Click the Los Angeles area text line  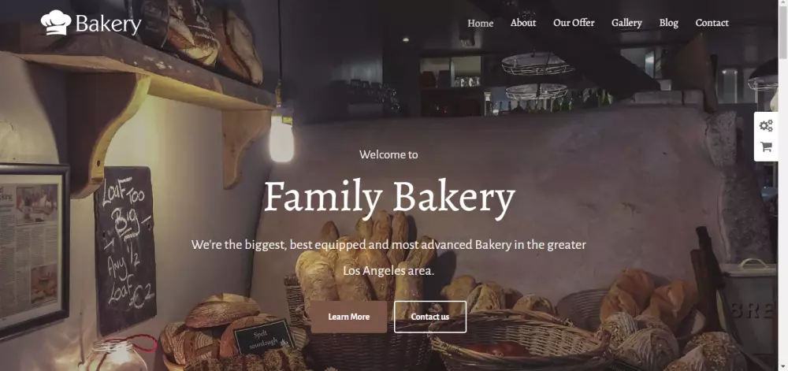coord(388,271)
